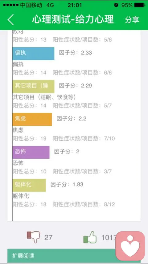Tap the back arrow in the header
The width and height of the screenshot is (148, 264).
tap(10, 19)
